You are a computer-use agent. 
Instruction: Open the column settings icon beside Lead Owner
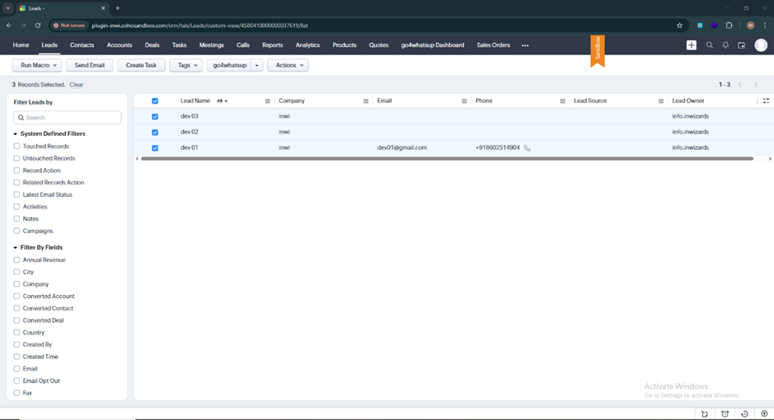(x=766, y=101)
